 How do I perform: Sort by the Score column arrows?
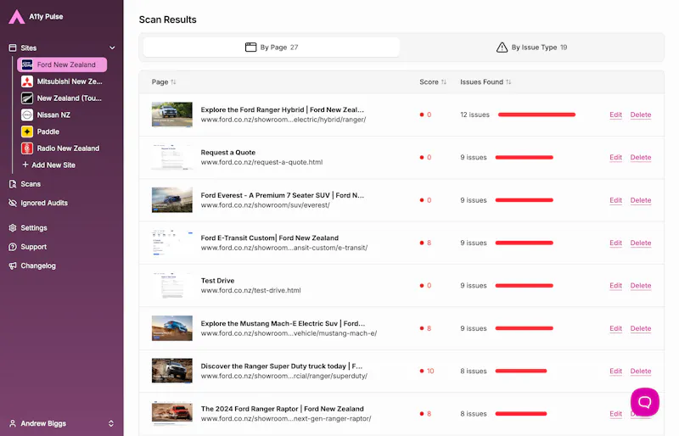(x=443, y=81)
